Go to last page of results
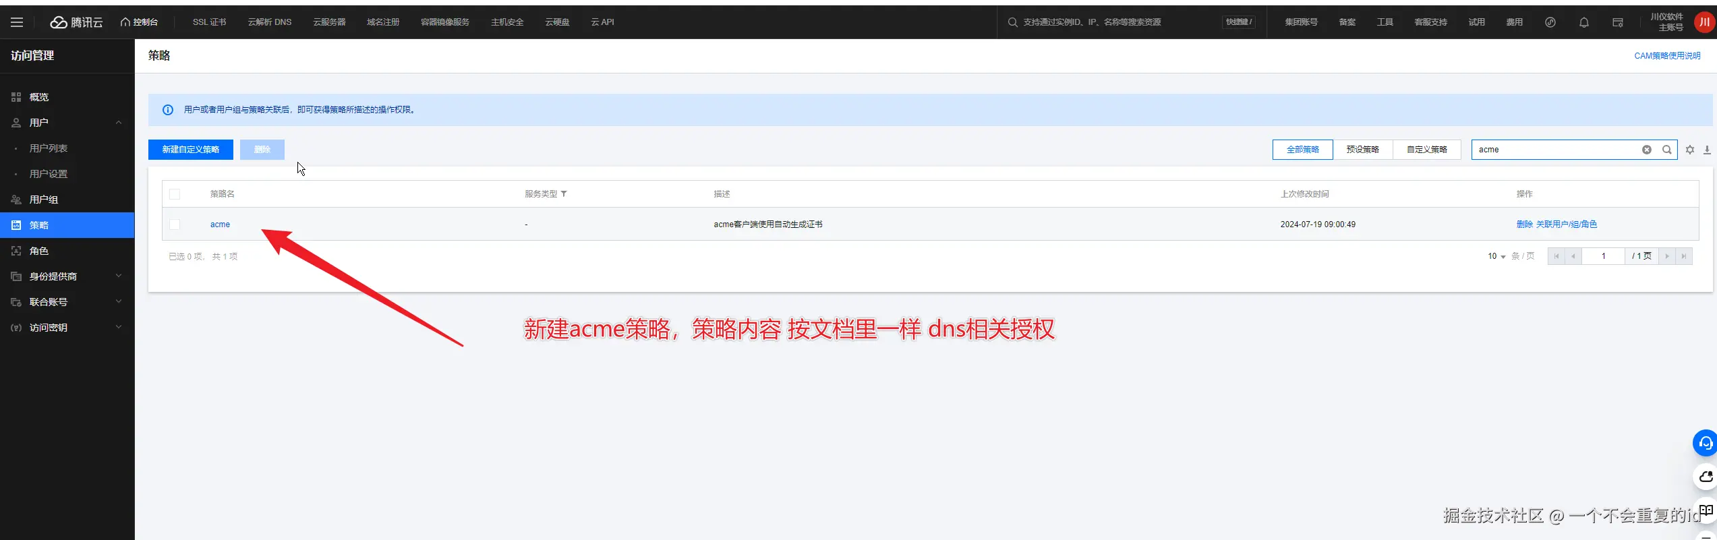Viewport: 1717px width, 540px height. [1684, 256]
